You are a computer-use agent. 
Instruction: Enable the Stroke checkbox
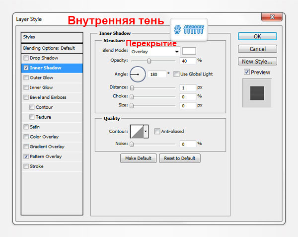point(26,166)
